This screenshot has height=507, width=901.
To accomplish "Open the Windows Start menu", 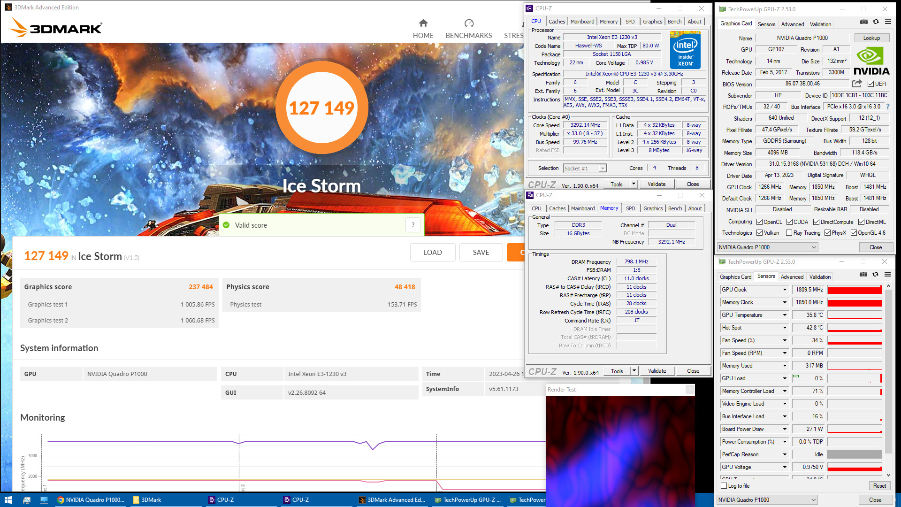I will tap(8, 500).
